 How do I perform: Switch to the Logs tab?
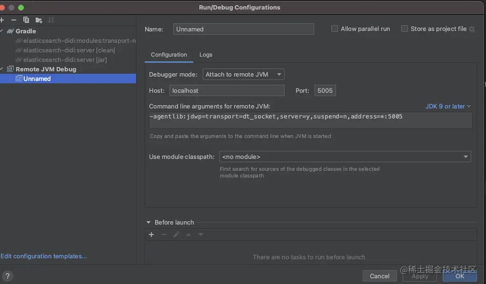pos(206,55)
